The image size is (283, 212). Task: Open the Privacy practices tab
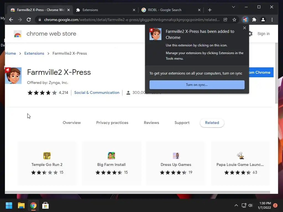tap(112, 123)
